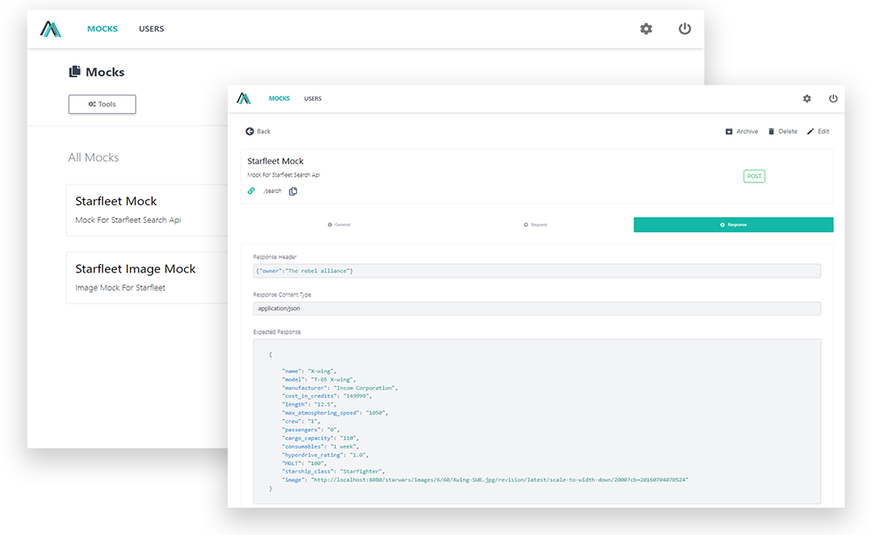Click power icon in the back window

(x=685, y=28)
